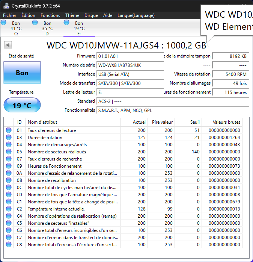
Task: Click the Standard field ACS-2
Action: [173, 101]
